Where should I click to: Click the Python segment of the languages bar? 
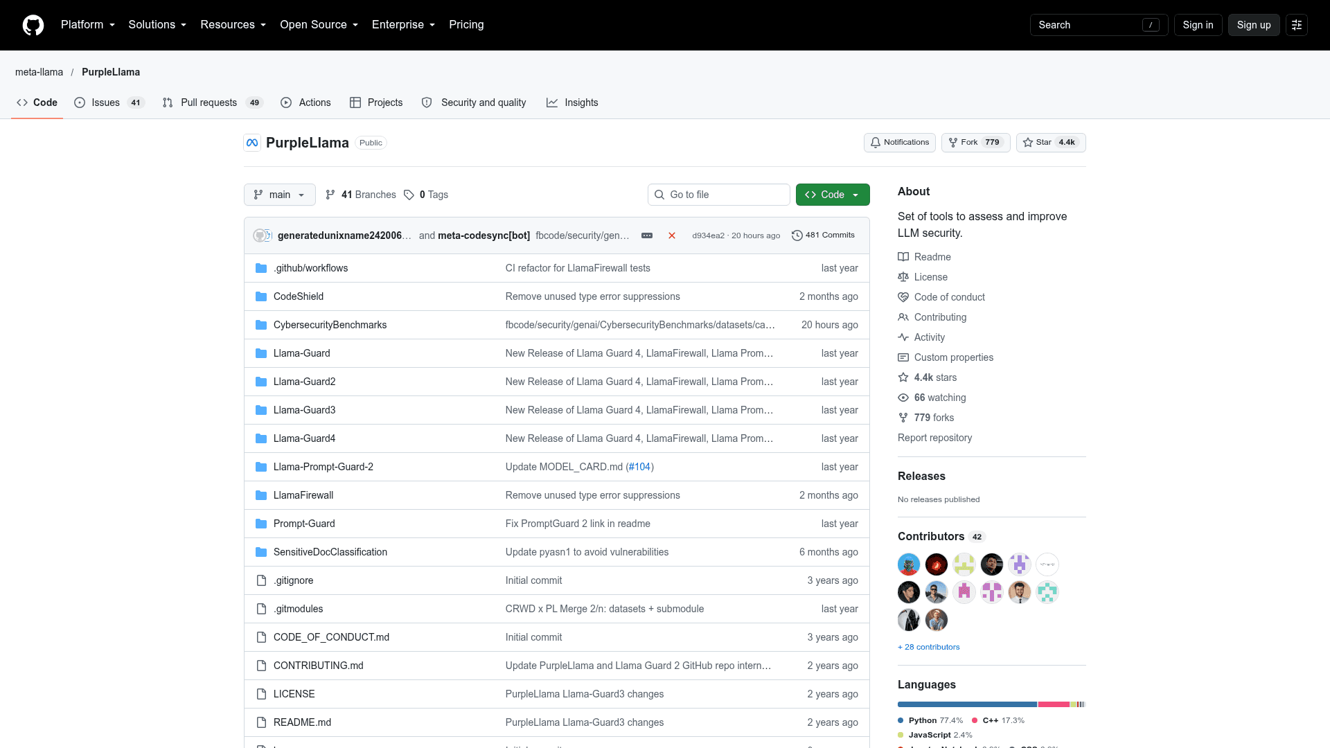click(x=967, y=704)
